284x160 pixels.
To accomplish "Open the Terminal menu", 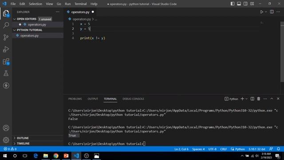I will click(80, 4).
